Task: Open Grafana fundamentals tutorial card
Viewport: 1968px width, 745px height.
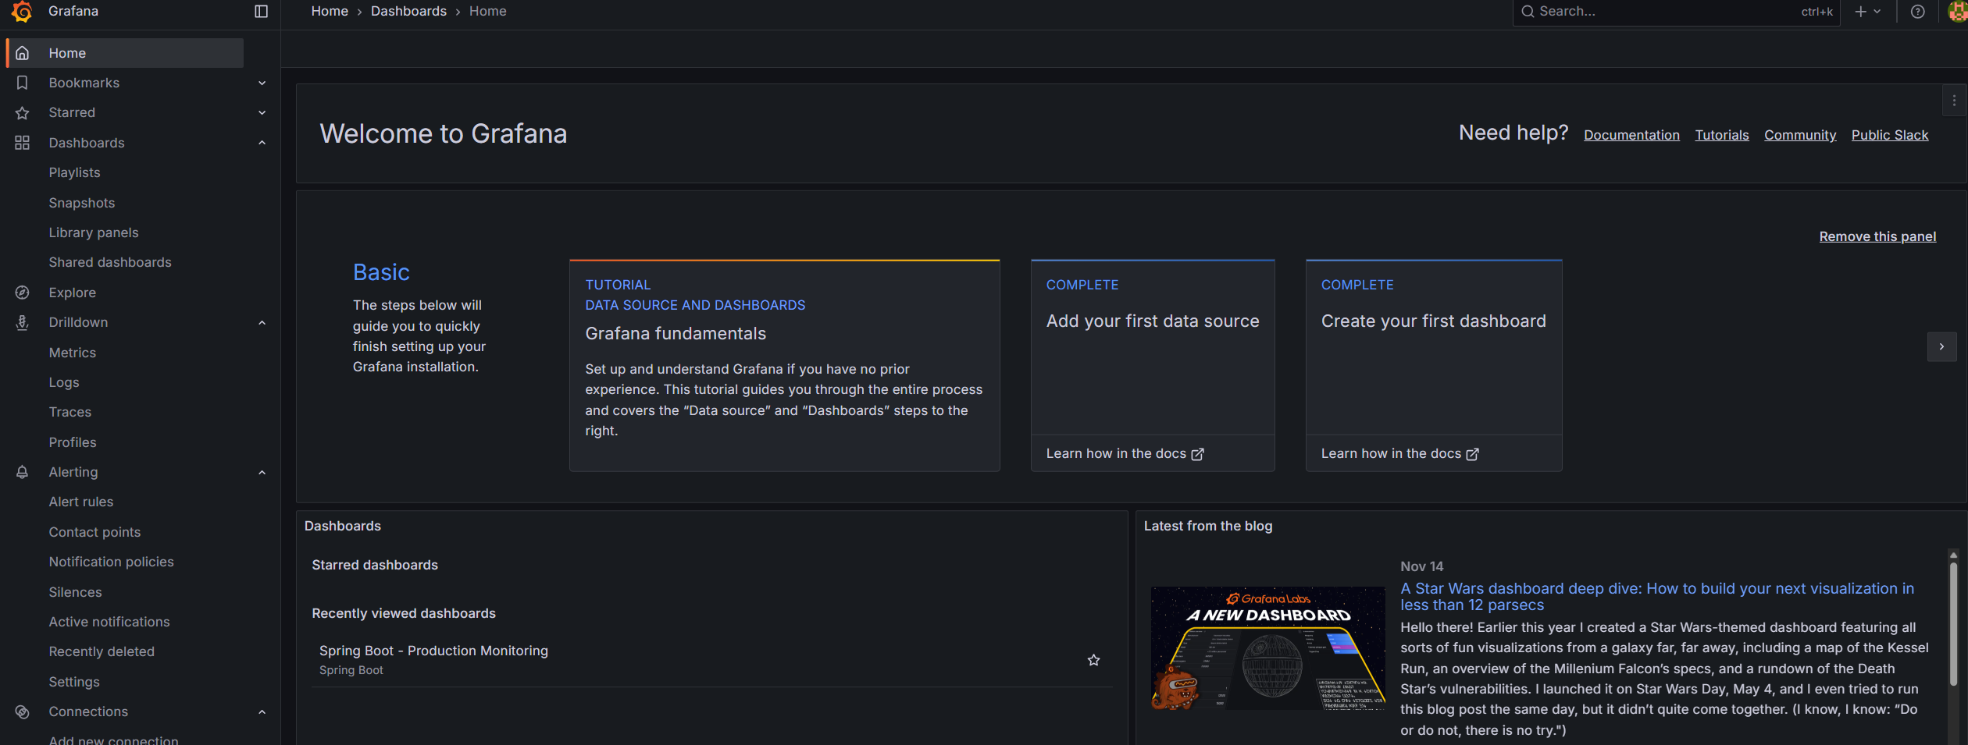Action: [784, 365]
